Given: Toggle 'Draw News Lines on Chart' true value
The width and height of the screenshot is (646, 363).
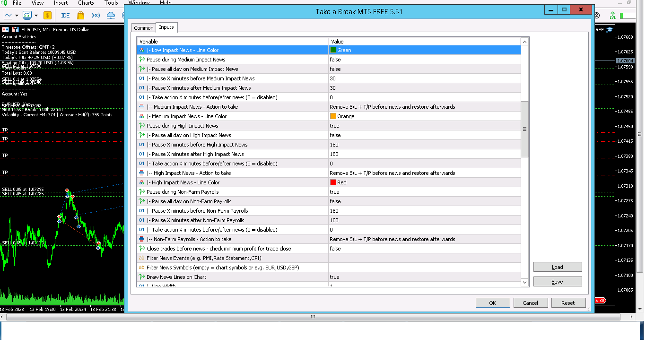Looking at the screenshot, I should coord(425,277).
